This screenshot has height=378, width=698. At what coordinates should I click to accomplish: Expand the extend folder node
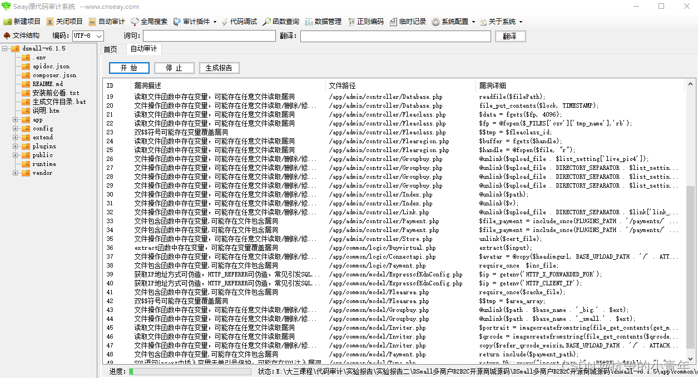16,137
